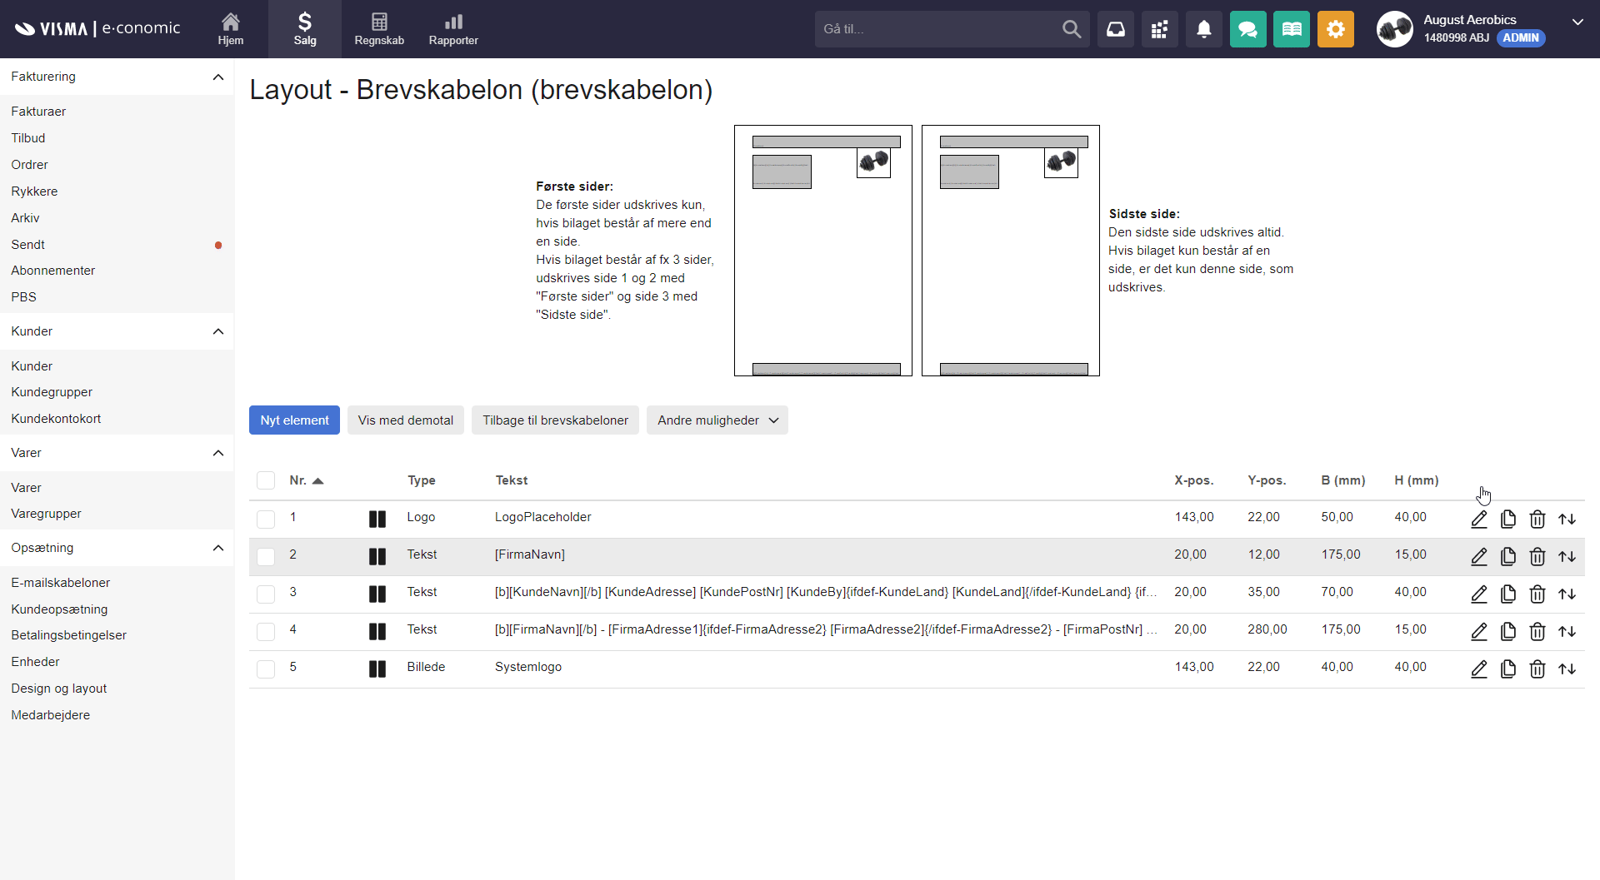
Task: Delete the Systemlogo element with trash icon
Action: [1537, 669]
